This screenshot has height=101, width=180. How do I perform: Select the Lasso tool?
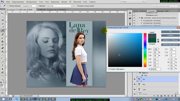click(3, 20)
